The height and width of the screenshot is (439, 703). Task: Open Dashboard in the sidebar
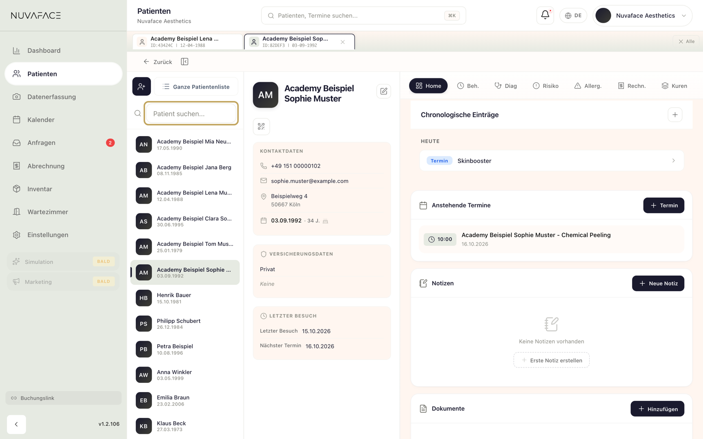64,50
